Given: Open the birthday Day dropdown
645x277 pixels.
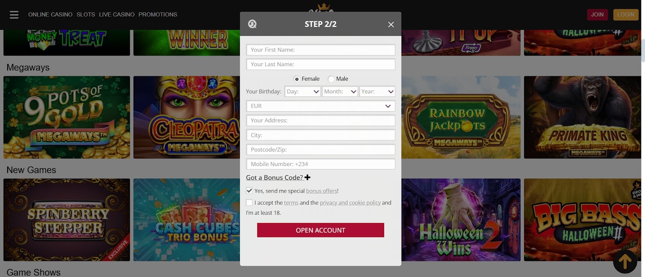Looking at the screenshot, I should (302, 92).
